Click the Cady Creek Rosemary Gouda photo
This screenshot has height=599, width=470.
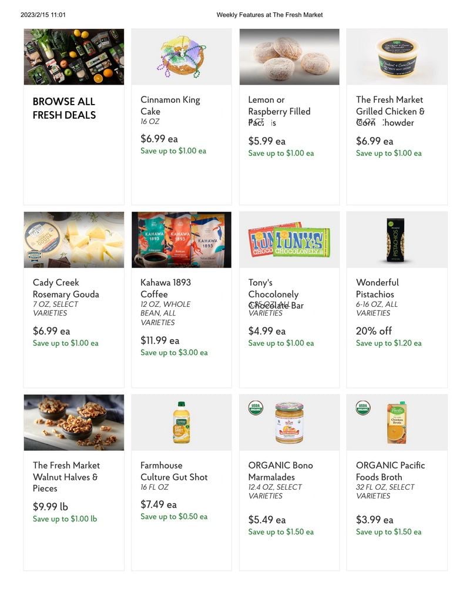pyautogui.click(x=73, y=239)
